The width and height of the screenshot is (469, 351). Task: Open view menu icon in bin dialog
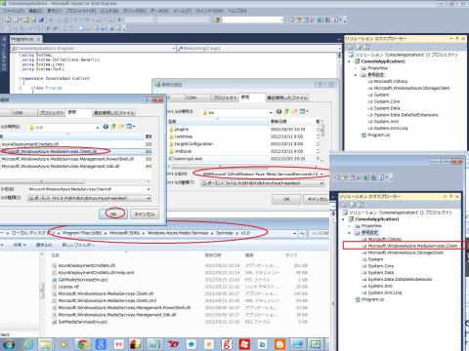coord(304,112)
